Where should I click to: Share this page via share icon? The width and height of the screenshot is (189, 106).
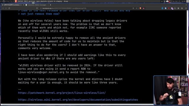[x=136, y=8]
